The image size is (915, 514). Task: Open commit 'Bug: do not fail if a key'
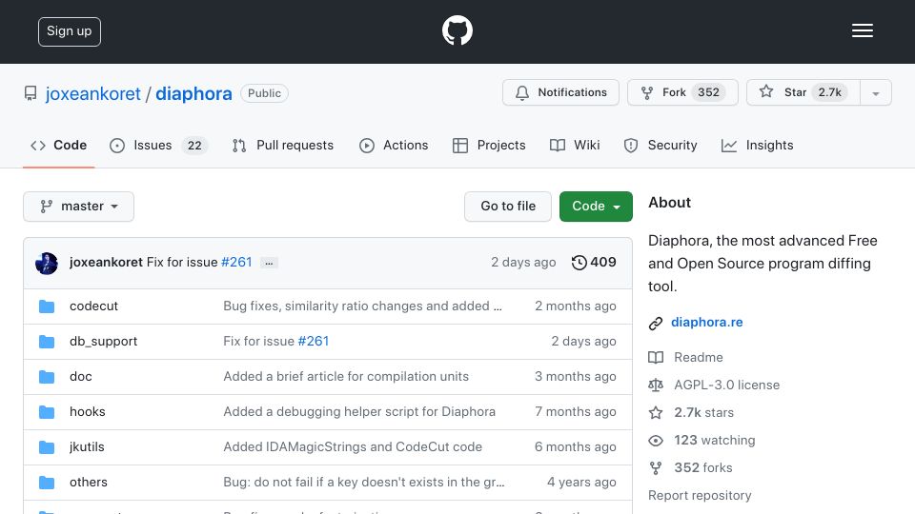(x=364, y=482)
